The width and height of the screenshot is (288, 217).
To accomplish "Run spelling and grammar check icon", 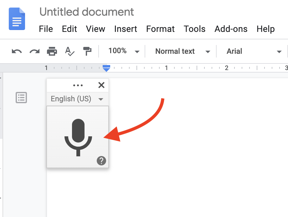I will (x=69, y=51).
